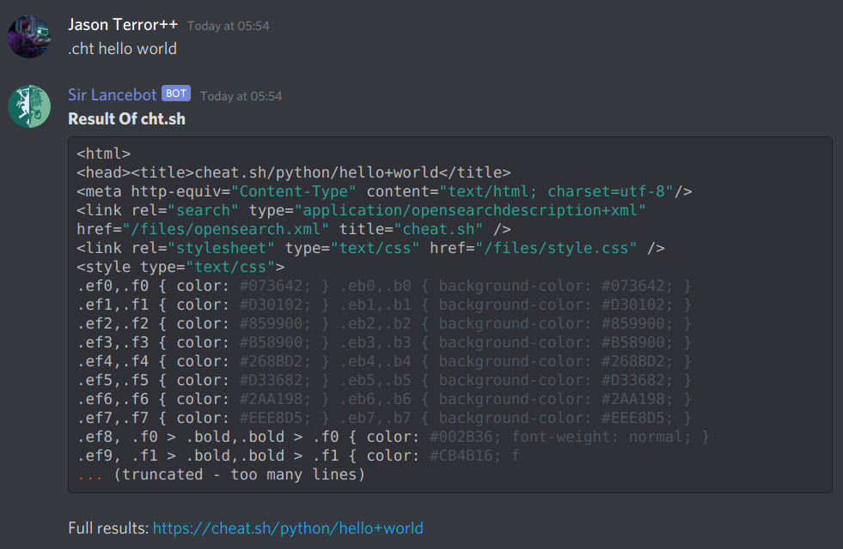Click the '.ef2,.f2' color #859900 line
This screenshot has height=549, width=843.
384,323
